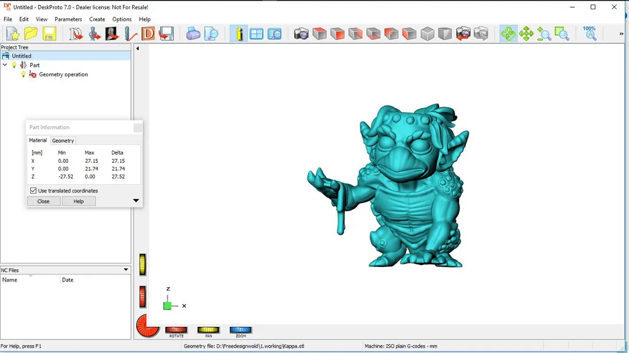629x353 pixels.
Task: Click the Part Information title bar close box
Action: (137, 127)
